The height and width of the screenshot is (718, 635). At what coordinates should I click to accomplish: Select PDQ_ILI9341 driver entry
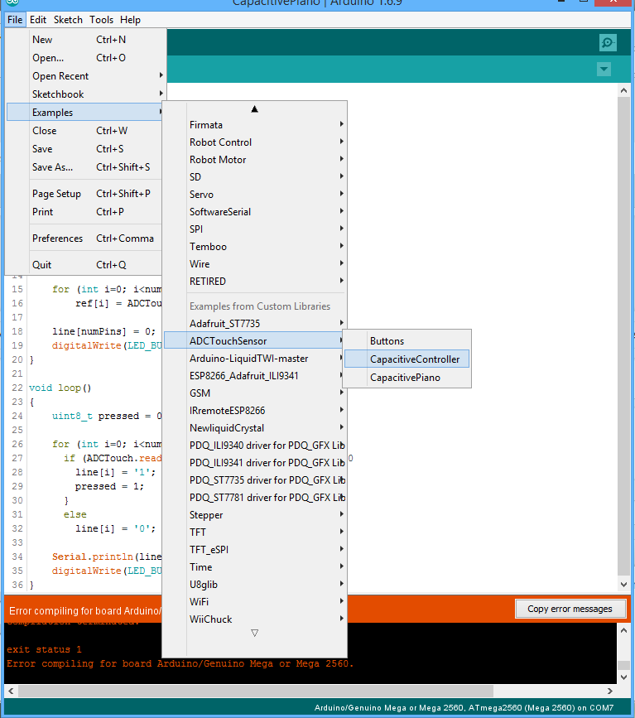tap(255, 462)
